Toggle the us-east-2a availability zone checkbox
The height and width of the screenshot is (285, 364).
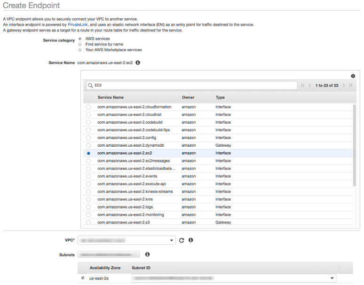(x=83, y=278)
